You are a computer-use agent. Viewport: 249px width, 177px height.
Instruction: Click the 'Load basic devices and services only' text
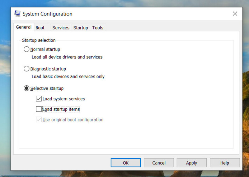coord(68,76)
